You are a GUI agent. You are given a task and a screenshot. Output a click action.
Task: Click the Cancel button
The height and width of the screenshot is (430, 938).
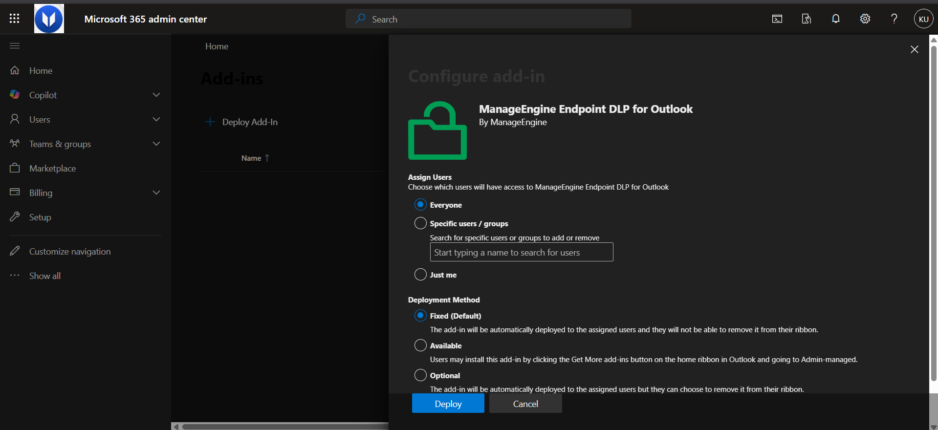pyautogui.click(x=525, y=404)
